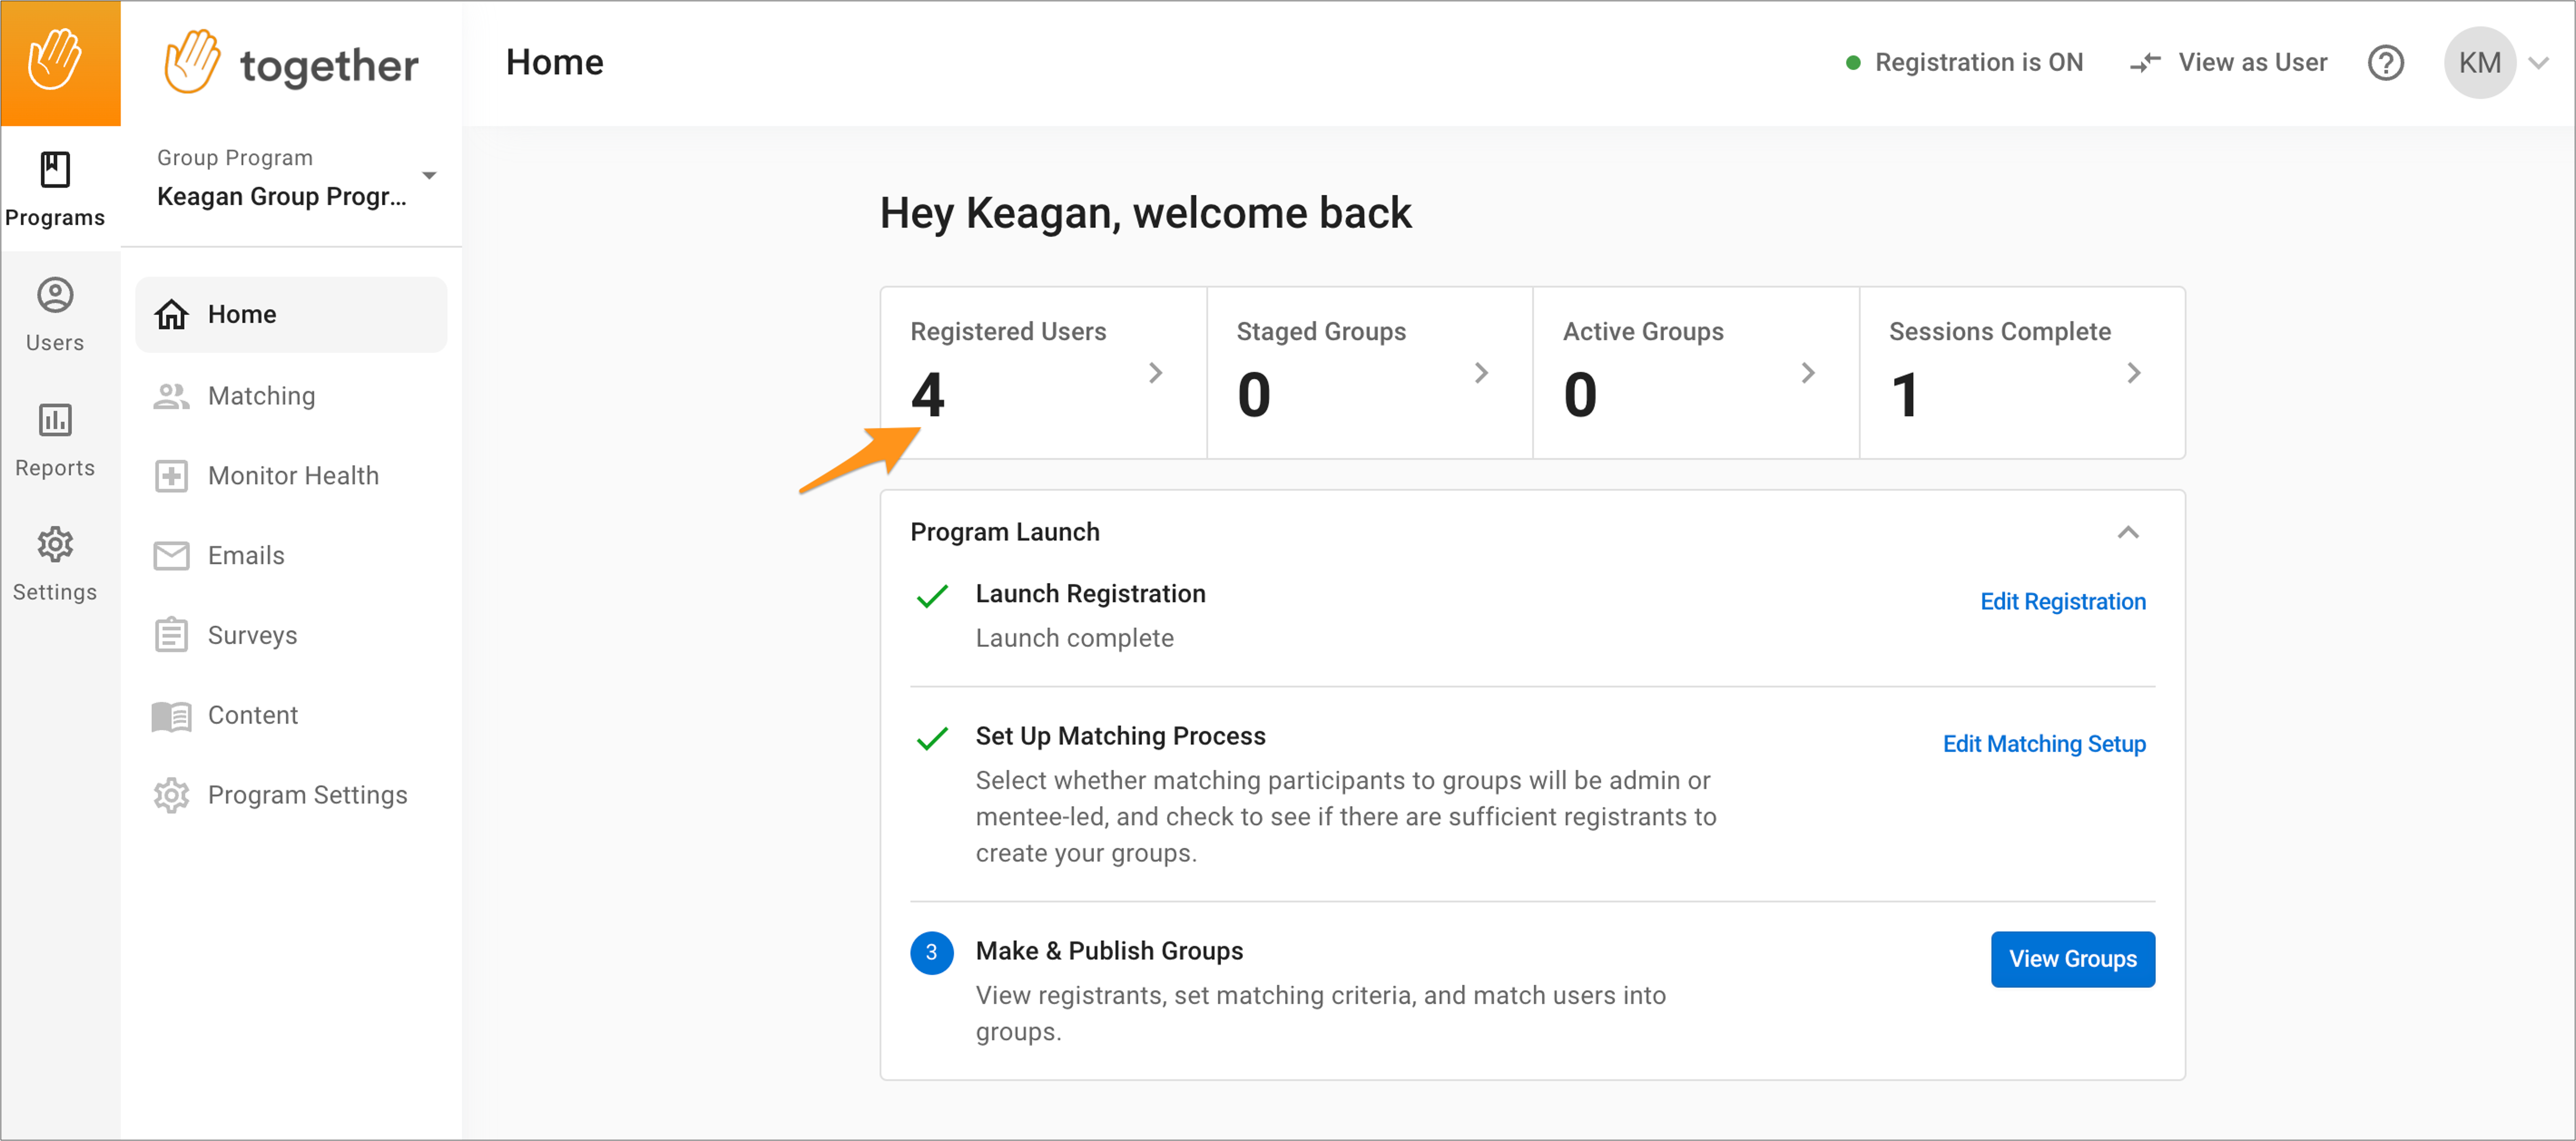Click the Hey Keagan, welcome back heading
The image size is (2576, 1141).
pos(1145,213)
